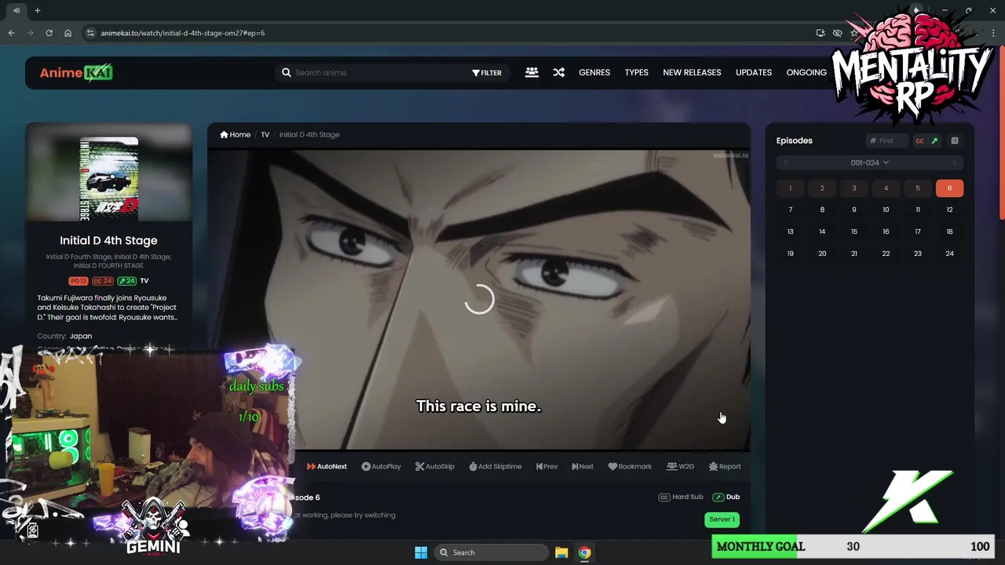Skip to next episode with Next
This screenshot has height=565, width=1005.
tap(583, 466)
